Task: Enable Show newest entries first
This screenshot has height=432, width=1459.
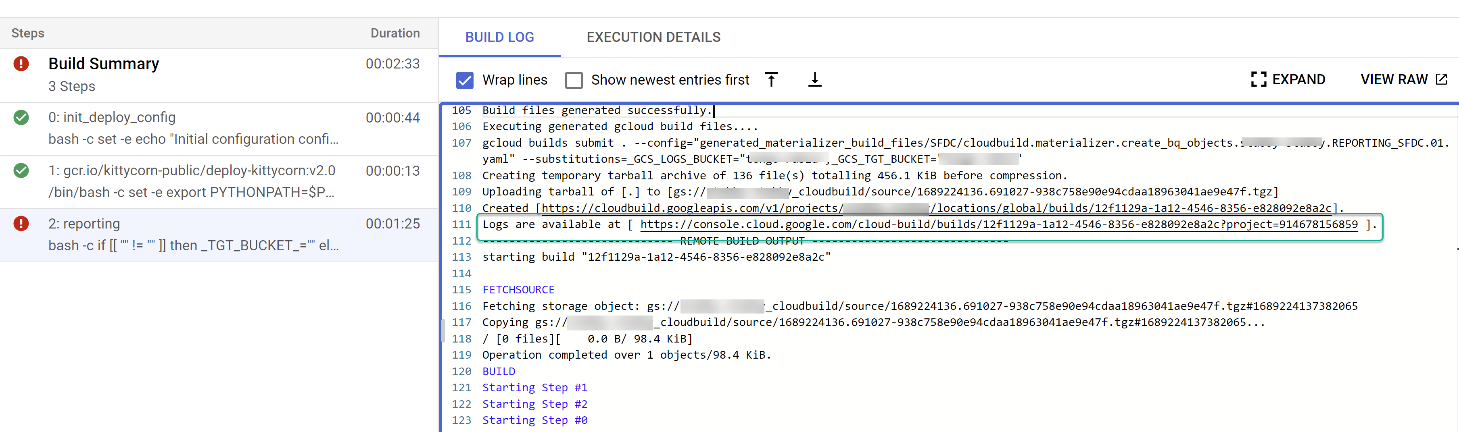Action: pyautogui.click(x=574, y=81)
